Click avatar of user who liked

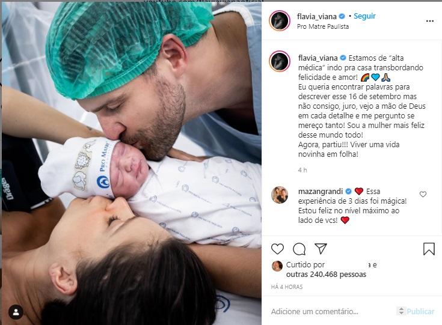(277, 266)
